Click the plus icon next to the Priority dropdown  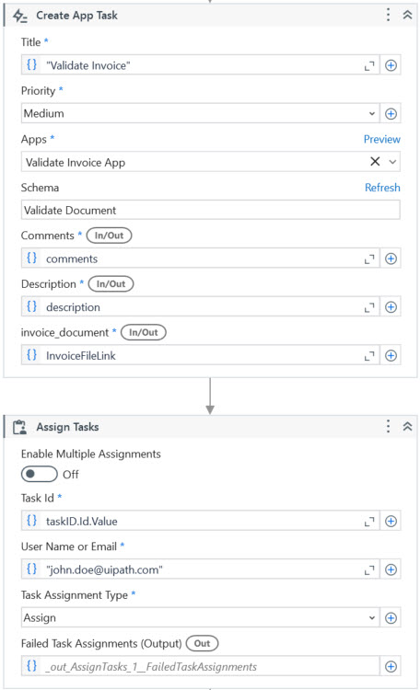[x=391, y=114]
